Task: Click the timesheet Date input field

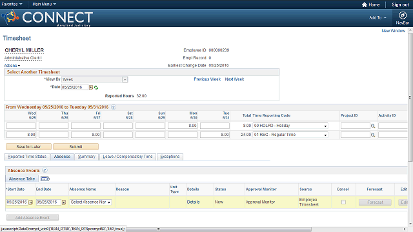Action: coord(75,88)
